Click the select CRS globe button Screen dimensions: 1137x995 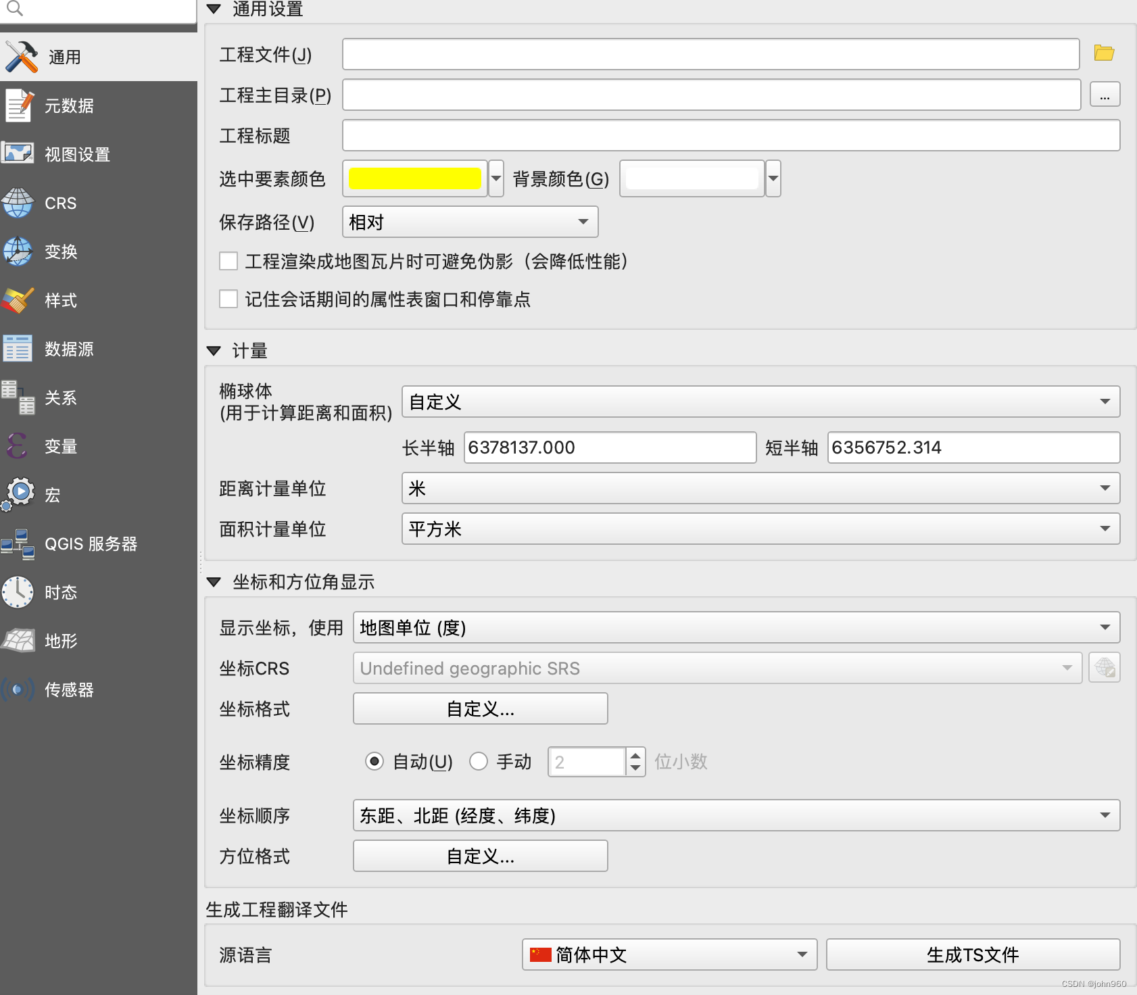click(1105, 668)
